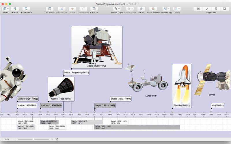Click the document title Edited chevron
The width and height of the screenshot is (231, 144).
click(137, 4)
